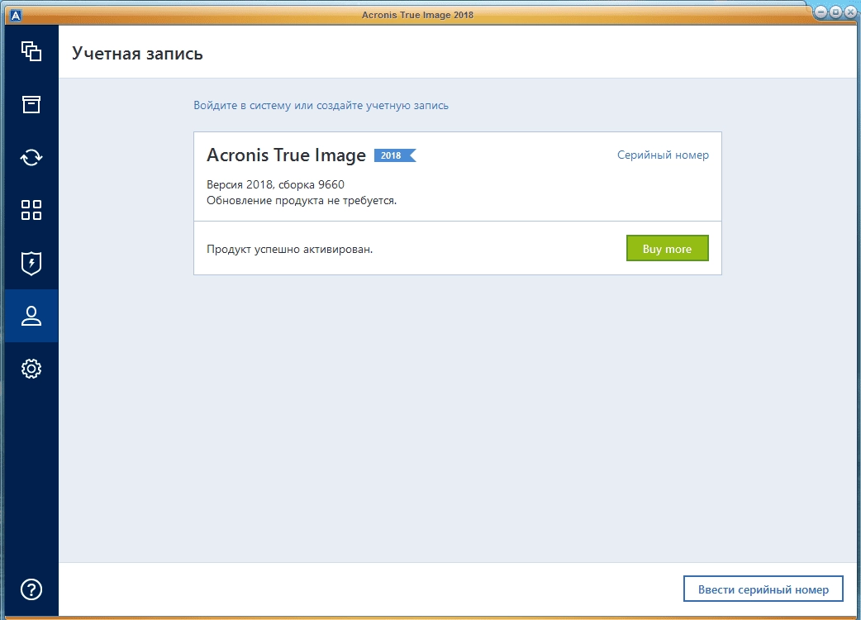Viewport: 861px width, 620px height.
Task: Open Active Protection shield icon
Action: (x=31, y=263)
